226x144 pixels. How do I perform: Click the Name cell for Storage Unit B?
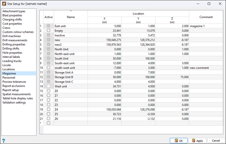click(x=70, y=77)
